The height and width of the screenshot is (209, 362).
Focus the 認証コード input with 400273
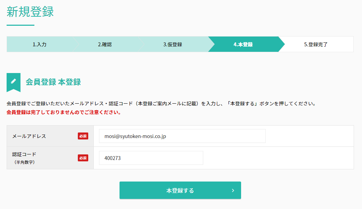click(151, 158)
